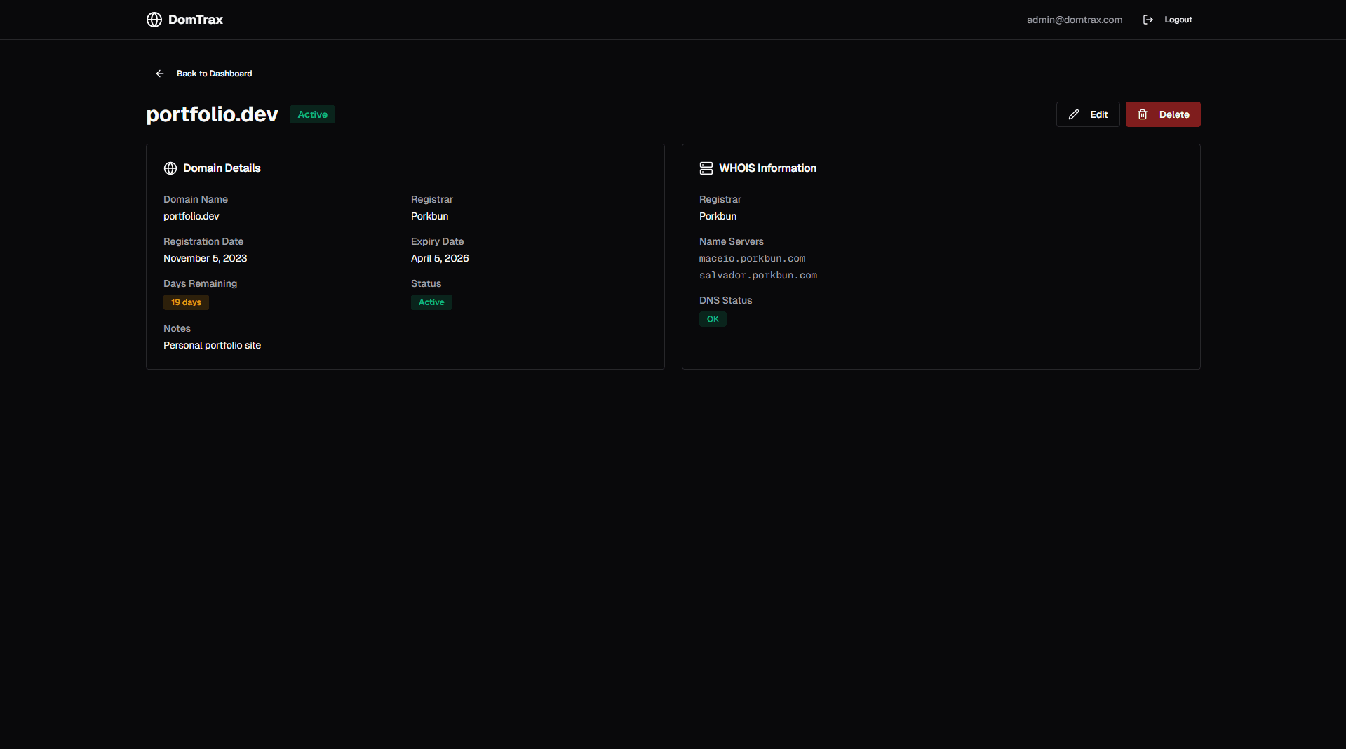
Task: Click the back arrow icon near Back to Dashboard
Action: coord(159,74)
